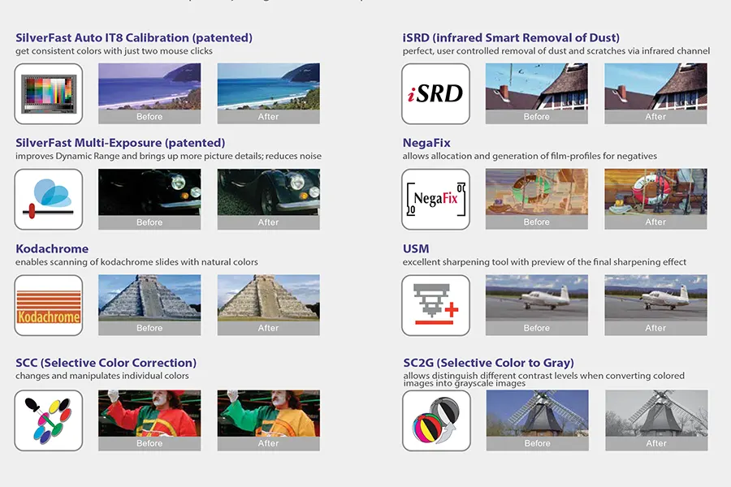Viewport: 731px width, 487px height.
Task: Open the SCC Before clown thumbnail
Action: click(x=149, y=420)
